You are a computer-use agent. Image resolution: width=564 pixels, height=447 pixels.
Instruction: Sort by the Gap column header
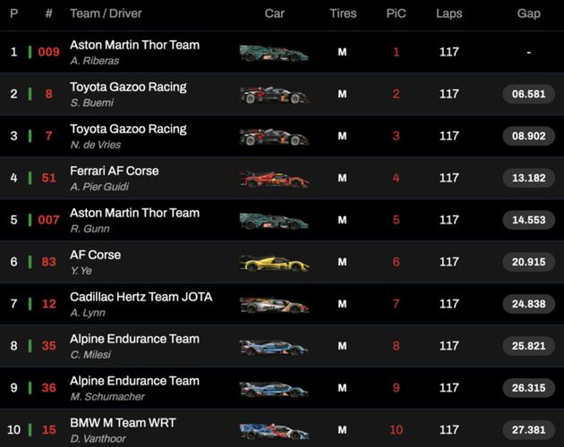[528, 14]
